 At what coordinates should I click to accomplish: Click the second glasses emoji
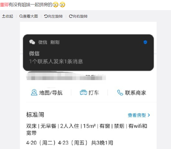point(62,5)
